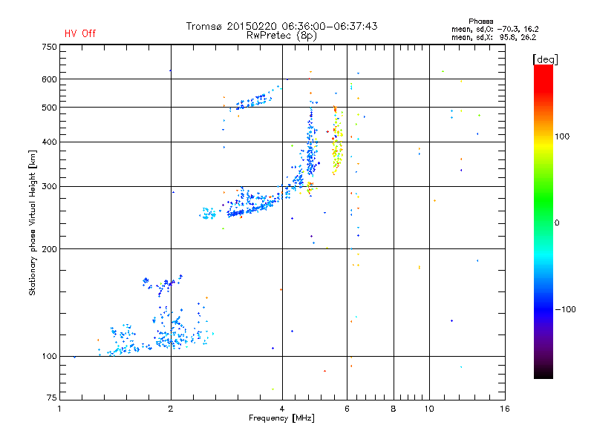Click the 'Frequency [MHz]' axis title
This screenshot has width=594, height=445.
pyautogui.click(x=281, y=418)
